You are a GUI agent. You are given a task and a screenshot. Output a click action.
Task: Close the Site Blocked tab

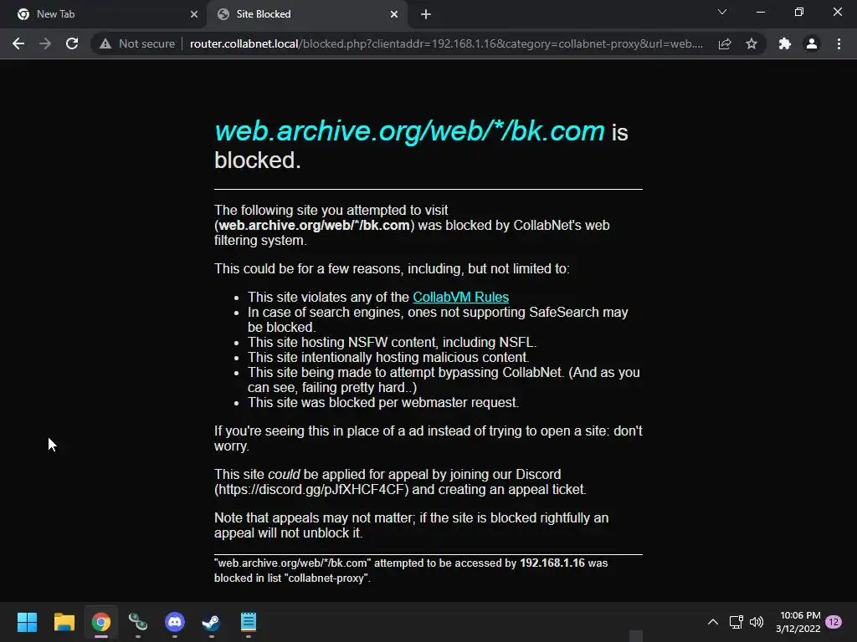coord(394,14)
